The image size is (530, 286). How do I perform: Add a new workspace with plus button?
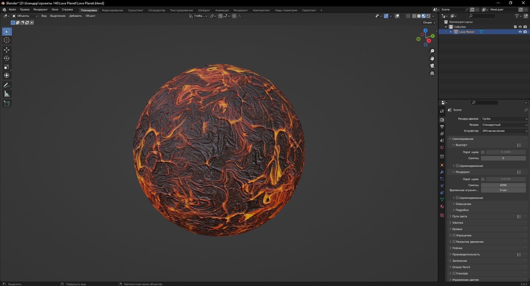coord(321,10)
